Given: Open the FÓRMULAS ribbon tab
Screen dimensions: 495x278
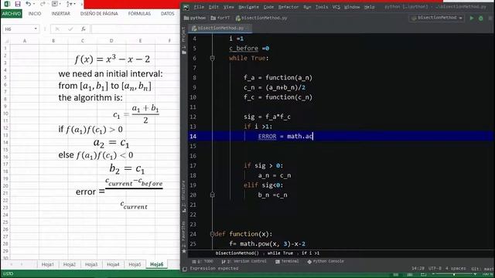Looking at the screenshot, I should pos(139,14).
